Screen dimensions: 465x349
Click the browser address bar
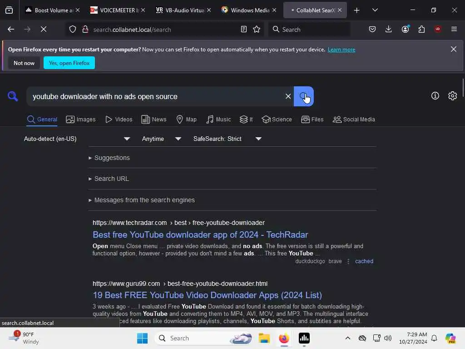[x=164, y=30]
